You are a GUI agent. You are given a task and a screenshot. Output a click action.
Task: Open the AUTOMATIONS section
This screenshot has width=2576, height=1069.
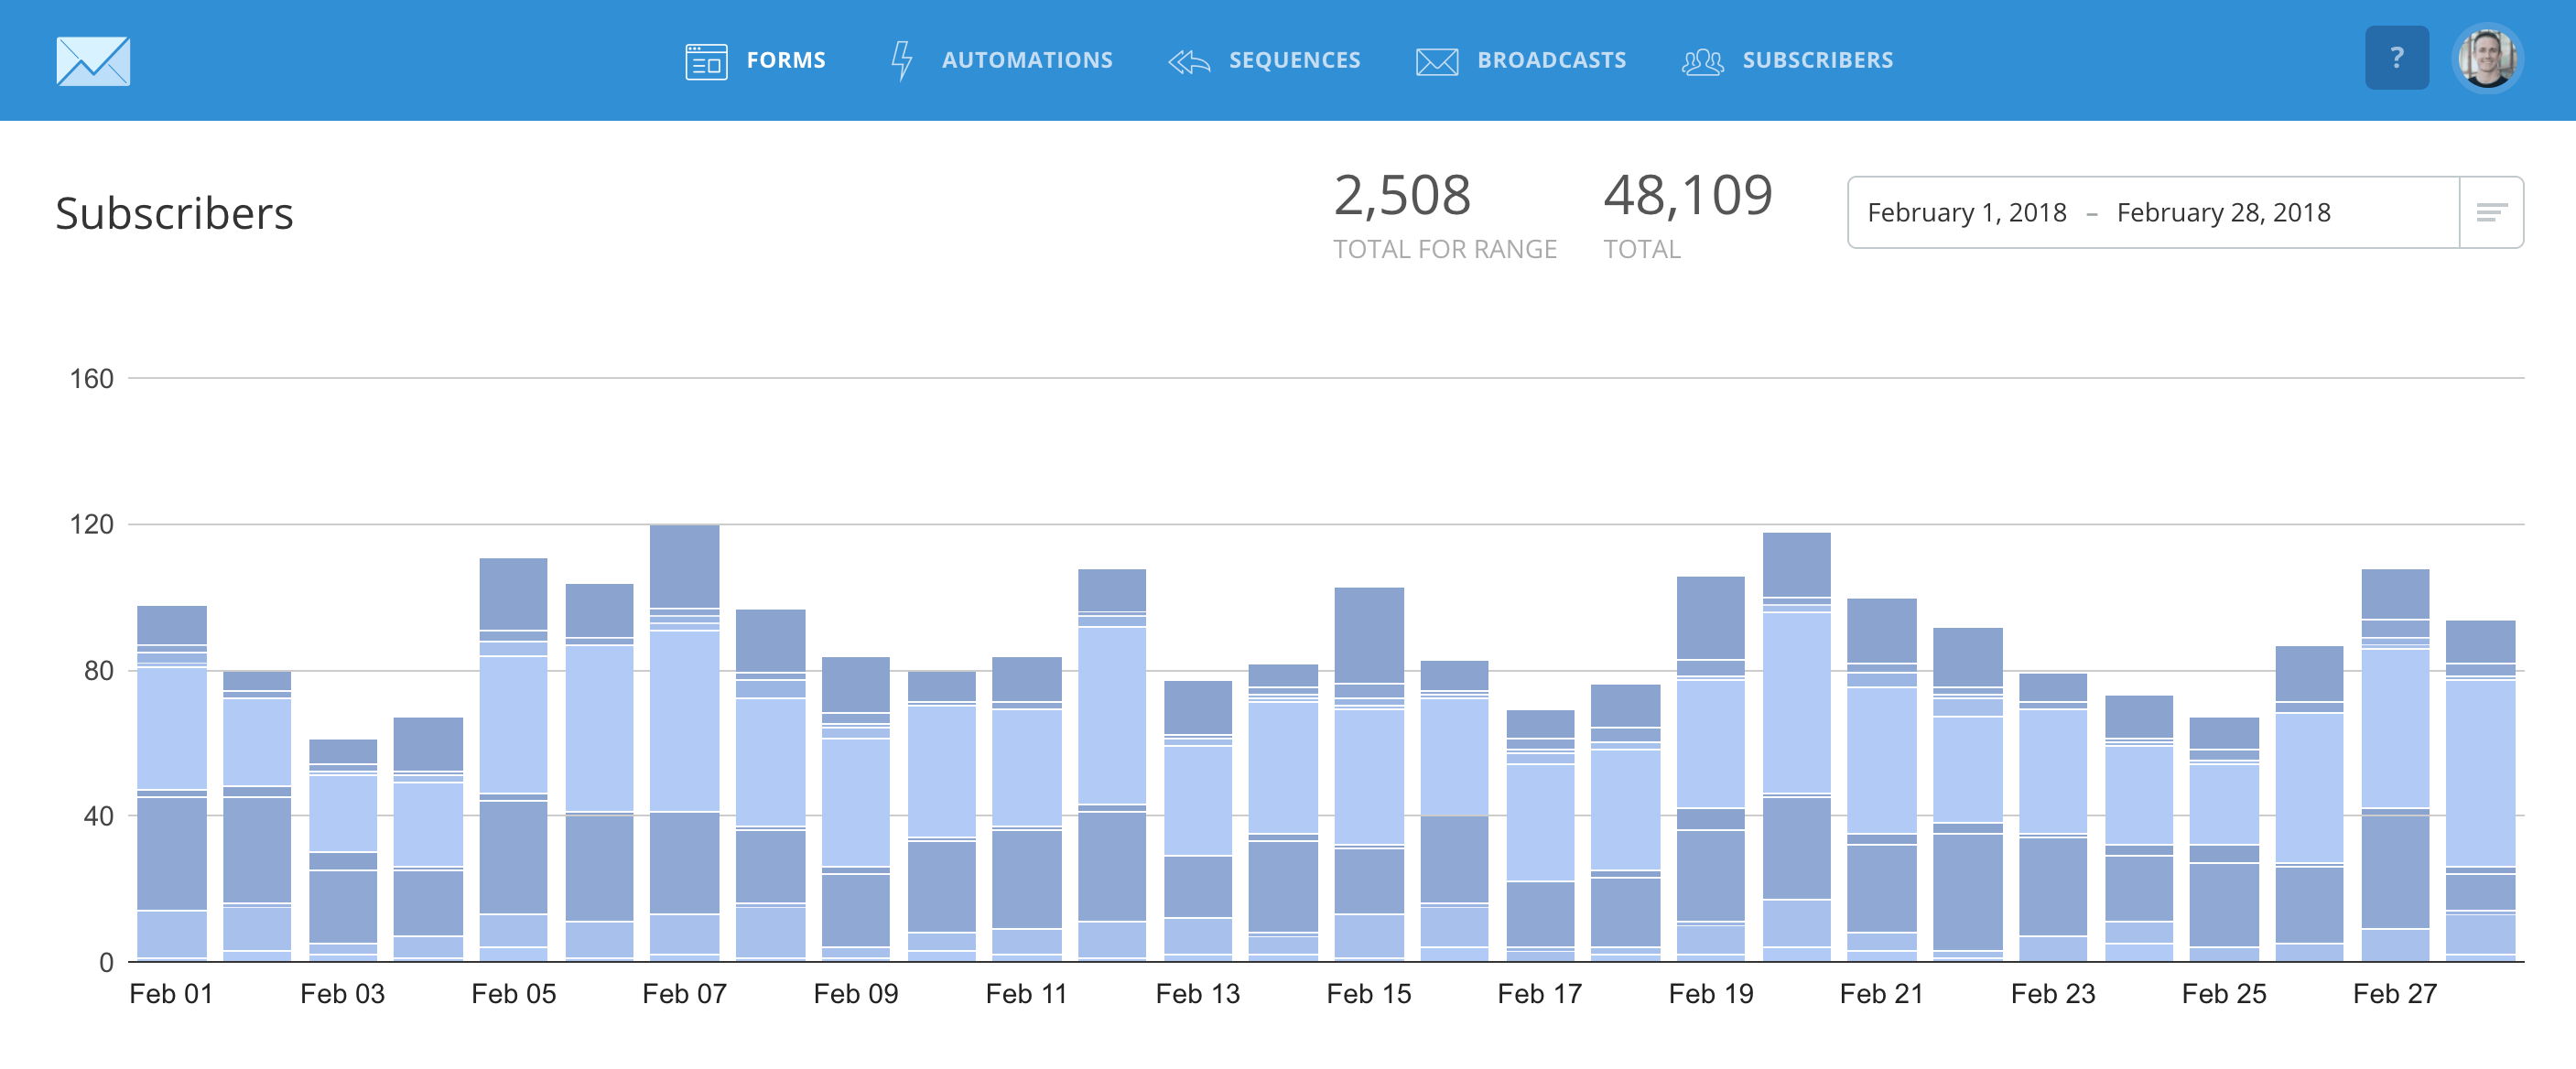pos(1028,60)
